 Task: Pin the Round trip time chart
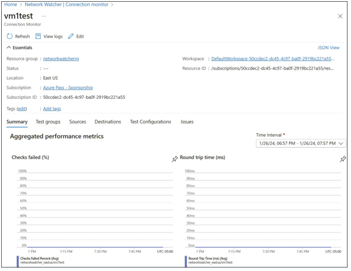pos(343,159)
